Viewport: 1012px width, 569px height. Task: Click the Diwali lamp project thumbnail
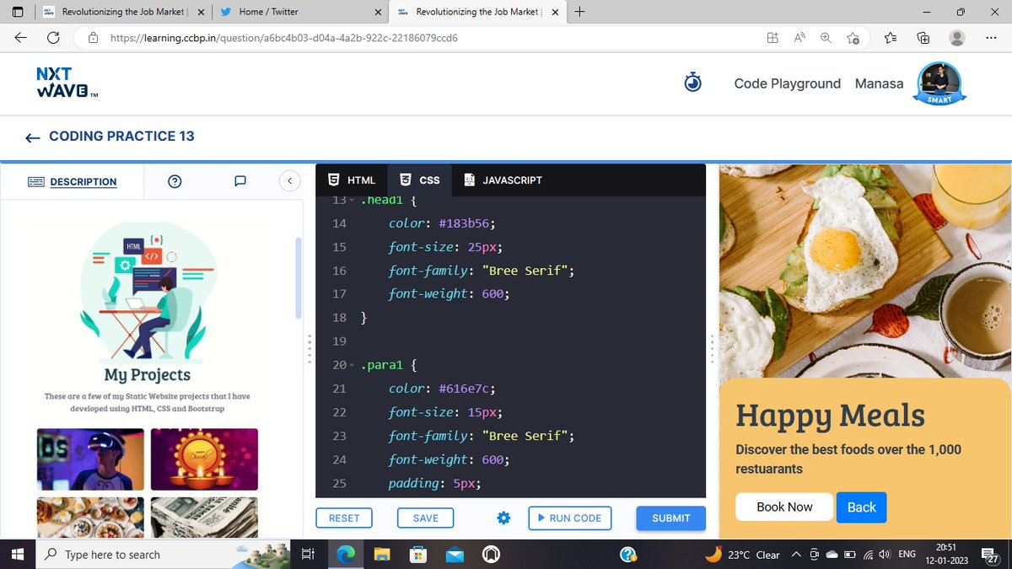point(204,459)
